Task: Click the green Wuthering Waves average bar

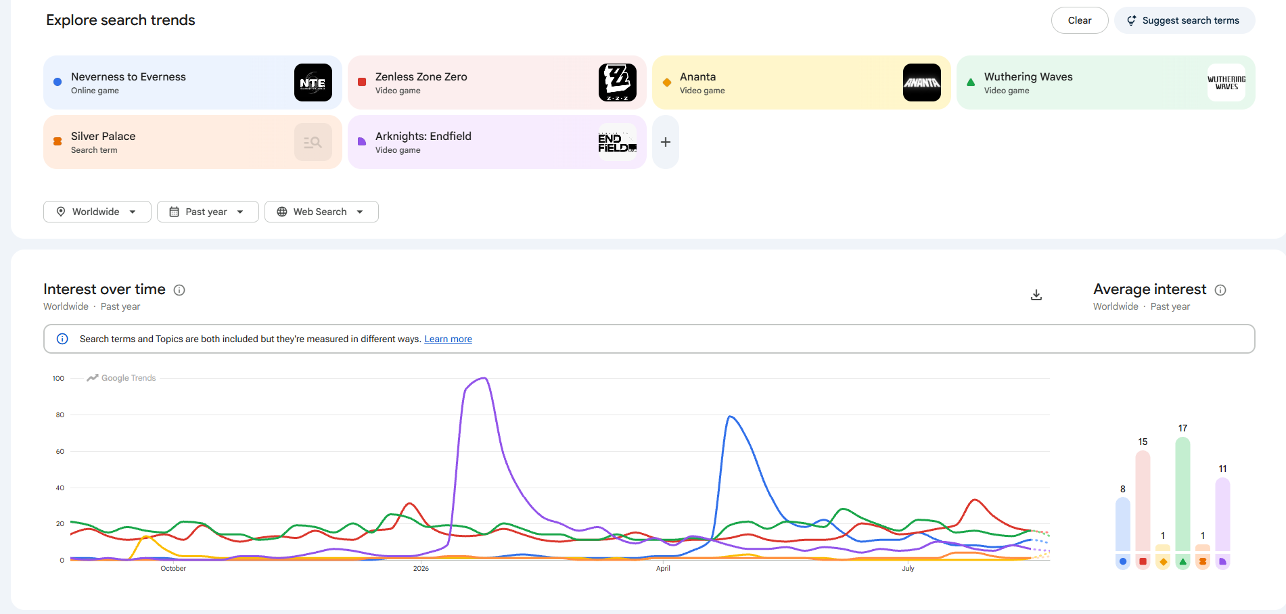Action: [x=1183, y=494]
